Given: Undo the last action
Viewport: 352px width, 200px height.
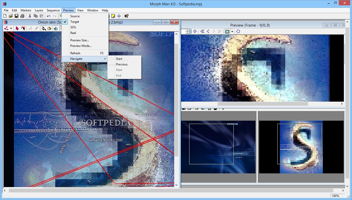Looking at the screenshot, I should click(x=49, y=16).
